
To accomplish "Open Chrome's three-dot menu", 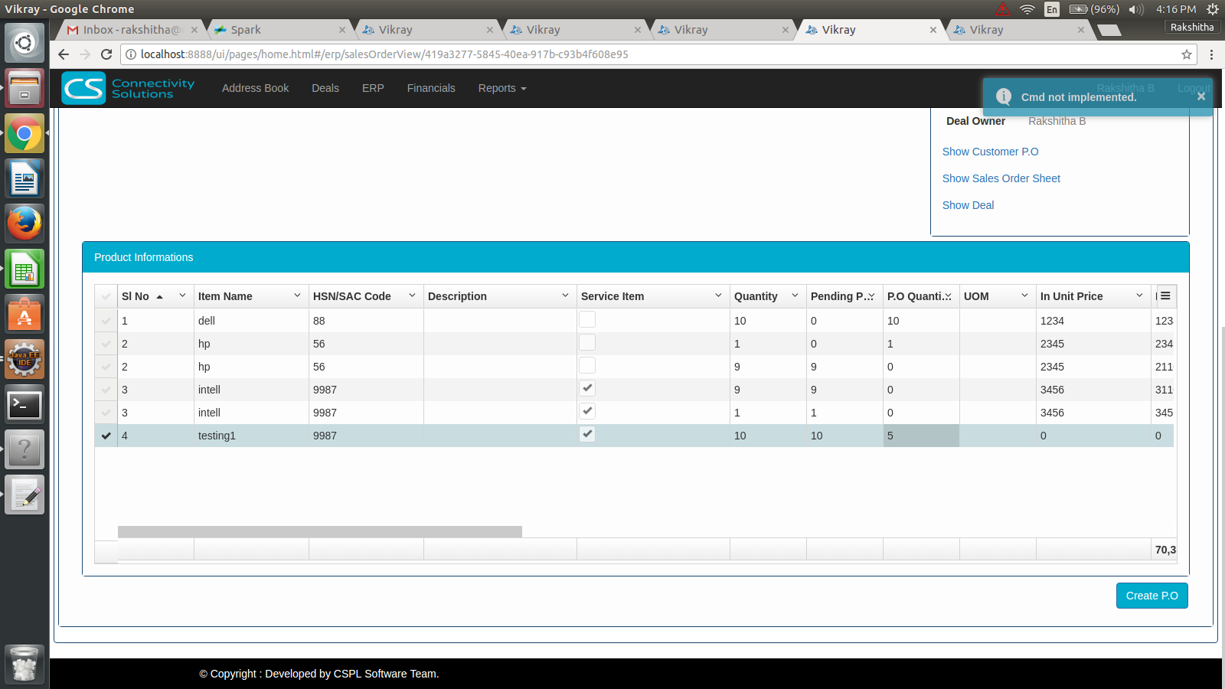I will point(1211,54).
